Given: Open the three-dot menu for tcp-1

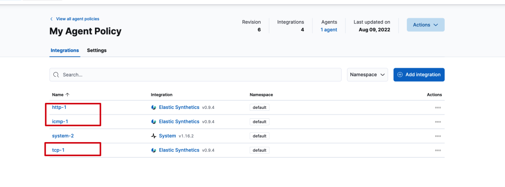Looking at the screenshot, I should 438,151.
